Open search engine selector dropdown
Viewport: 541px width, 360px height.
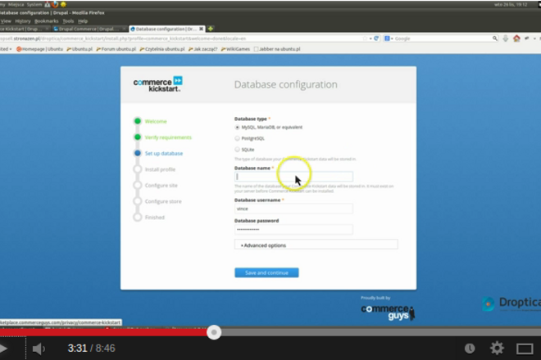point(389,38)
